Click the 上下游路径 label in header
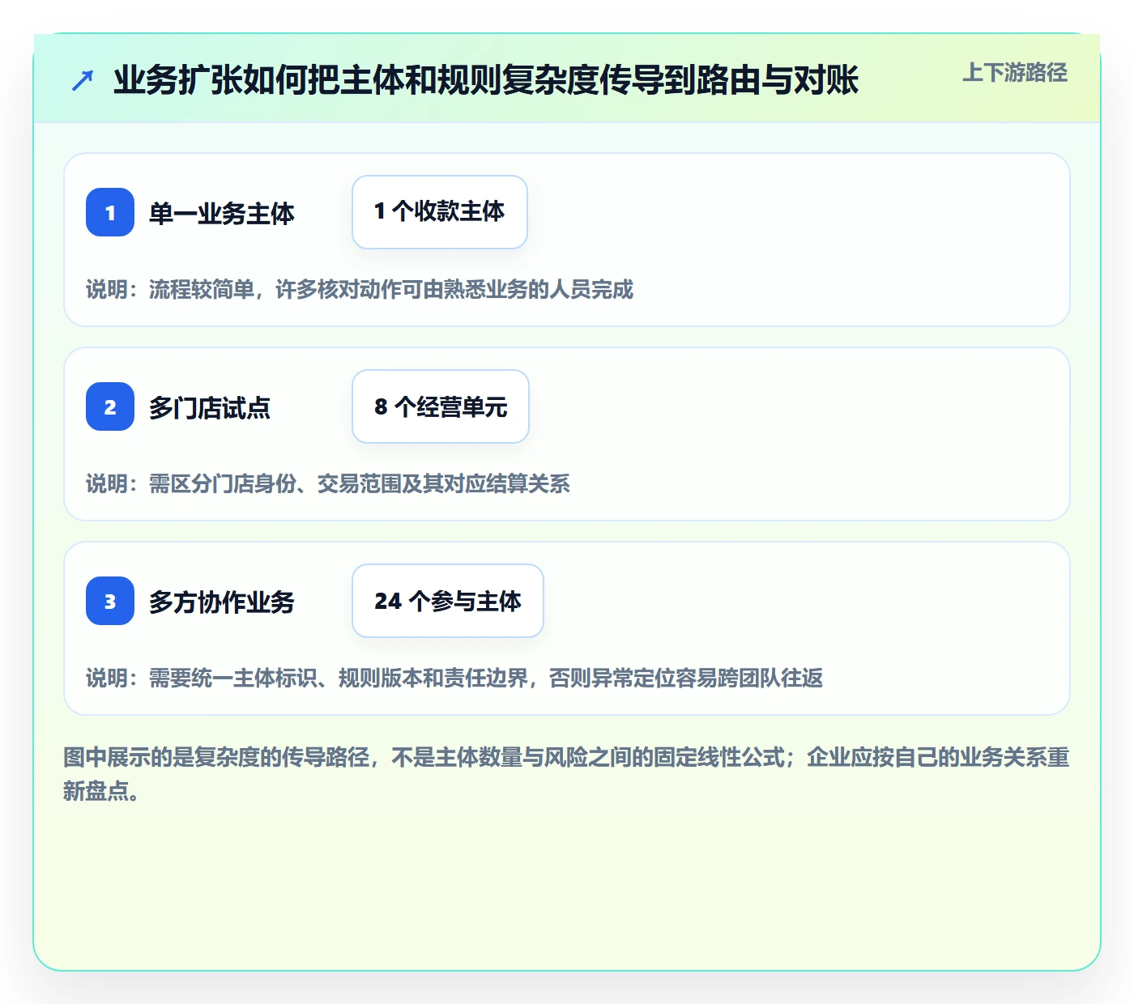 [1015, 73]
